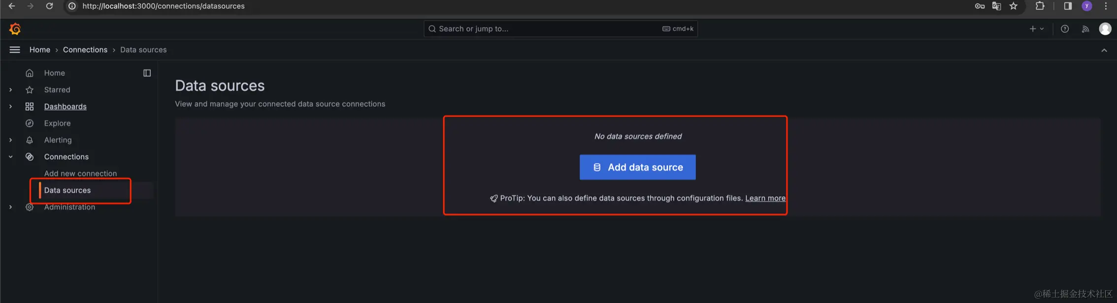
Task: Open the browser extensions puzzle icon
Action: coord(1040,6)
